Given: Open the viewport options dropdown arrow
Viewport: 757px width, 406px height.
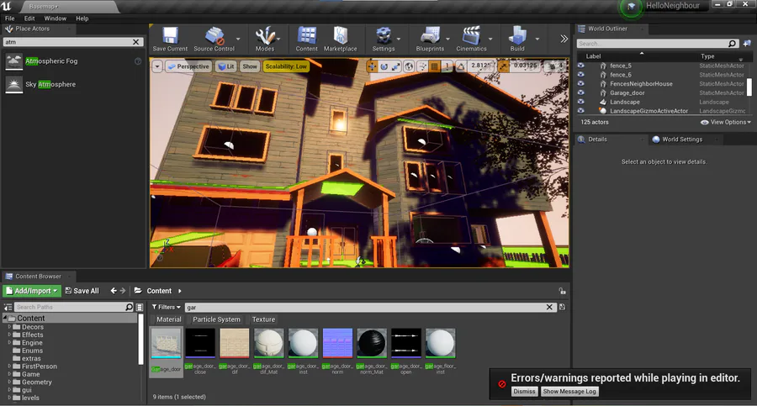Looking at the screenshot, I should 157,66.
